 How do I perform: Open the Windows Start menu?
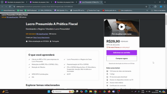[49, 91]
